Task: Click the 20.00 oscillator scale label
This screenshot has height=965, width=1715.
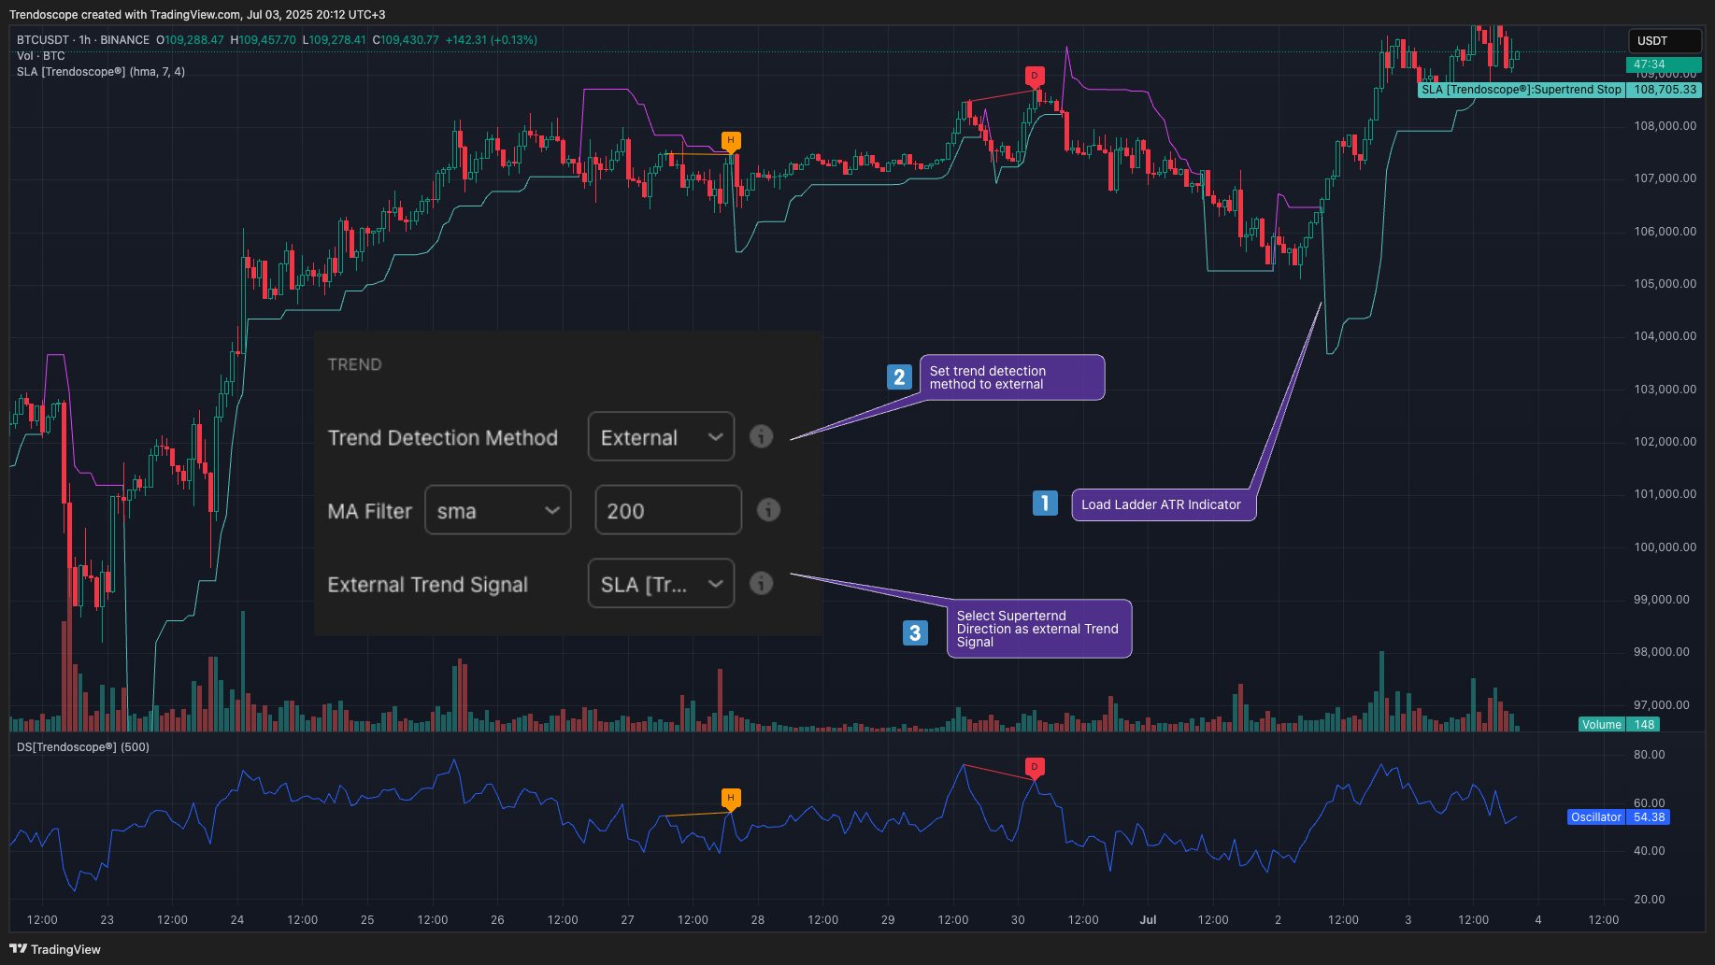Action: (1649, 900)
